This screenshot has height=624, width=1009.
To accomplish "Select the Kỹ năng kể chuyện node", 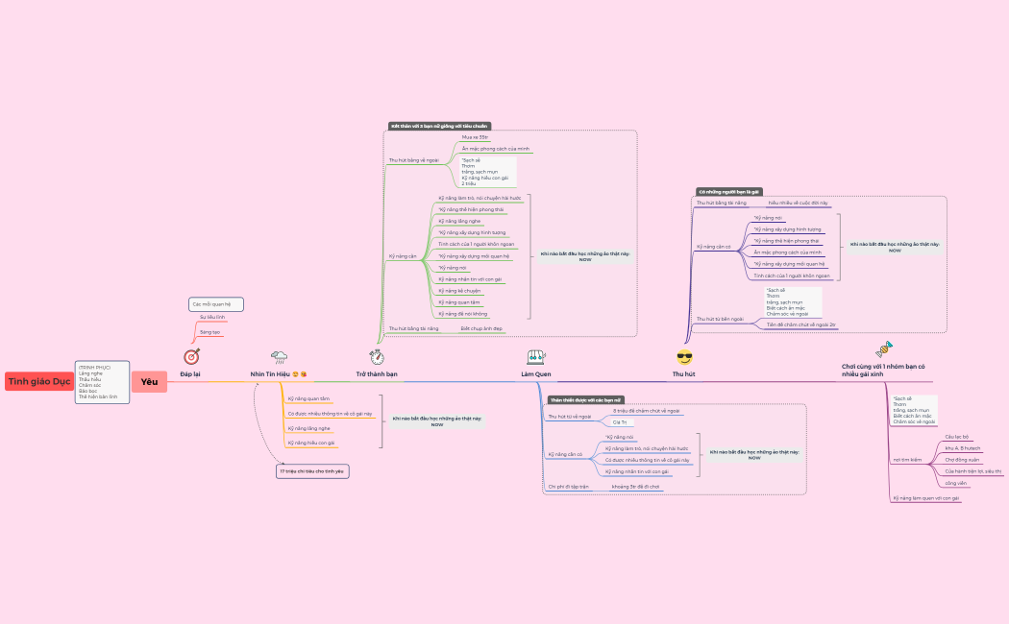I will (x=459, y=291).
